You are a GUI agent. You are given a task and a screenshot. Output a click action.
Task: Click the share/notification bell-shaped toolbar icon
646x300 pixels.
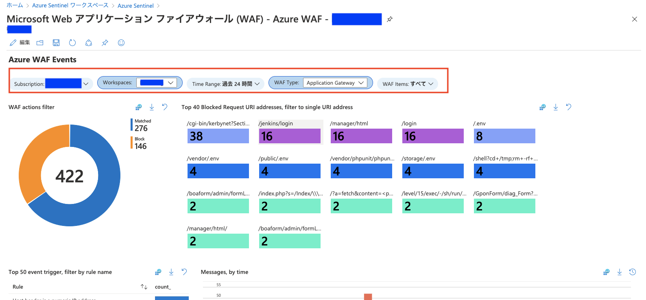[89, 43]
